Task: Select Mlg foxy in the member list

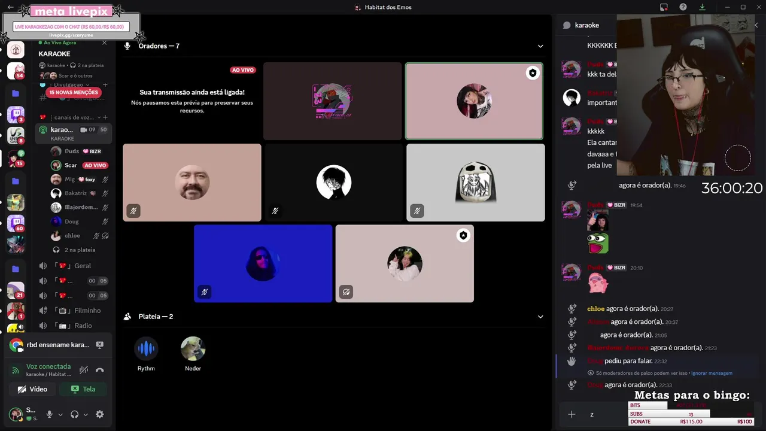Action: pyautogui.click(x=80, y=179)
